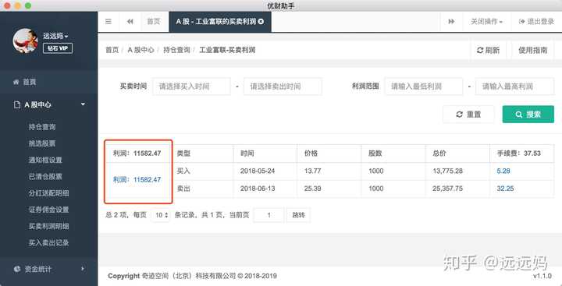
Task: Click the 资金统计 pie chart icon
Action: (x=16, y=269)
